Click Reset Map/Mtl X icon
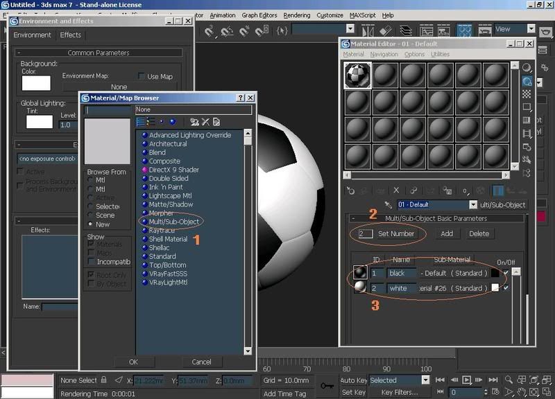 tap(396, 190)
